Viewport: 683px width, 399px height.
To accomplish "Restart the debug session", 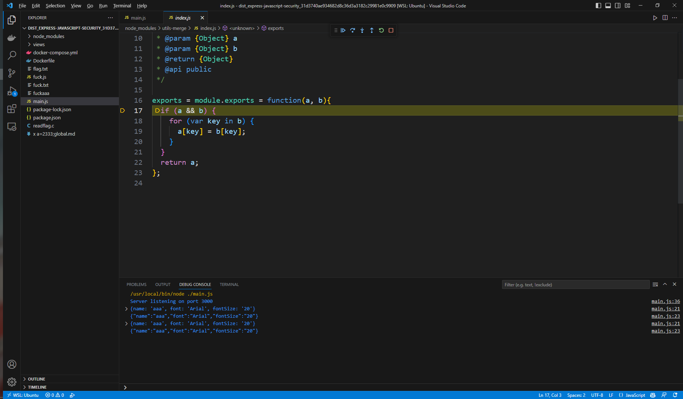I will [x=381, y=30].
